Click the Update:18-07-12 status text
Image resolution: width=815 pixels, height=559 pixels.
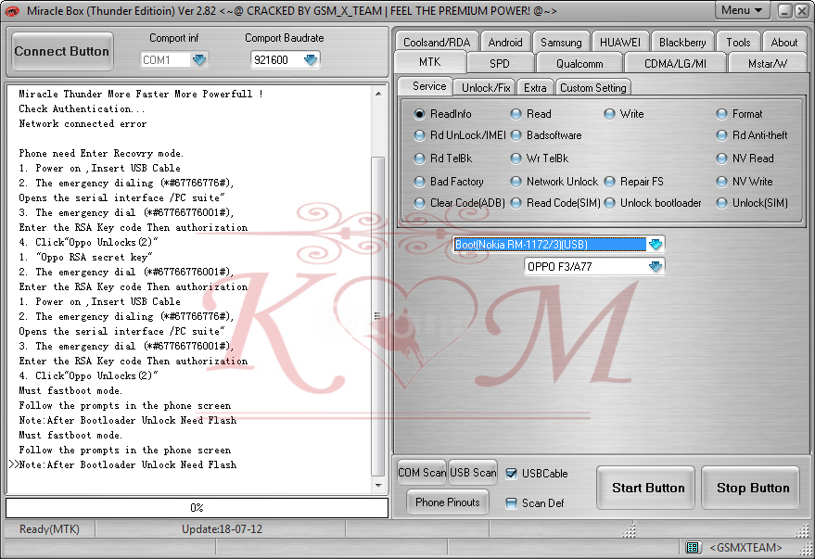(222, 528)
